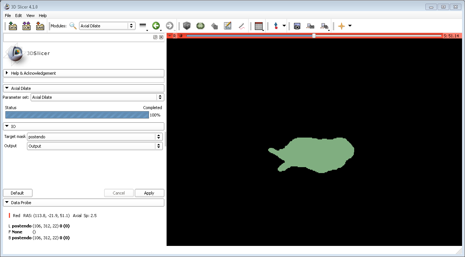The image size is (465, 257).
Task: Click the Load DATA icon
Action: (x=13, y=26)
